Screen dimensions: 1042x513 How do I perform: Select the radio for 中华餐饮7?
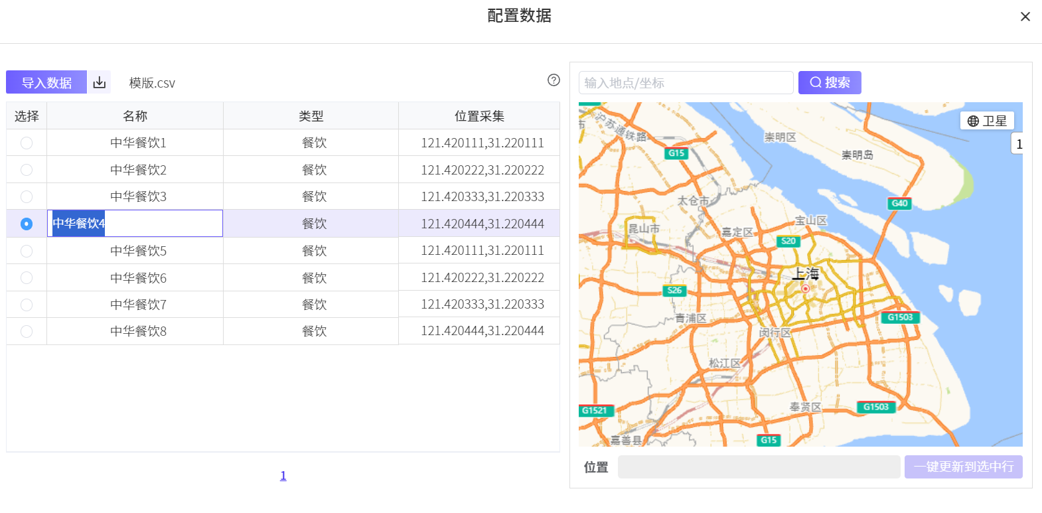tap(27, 305)
